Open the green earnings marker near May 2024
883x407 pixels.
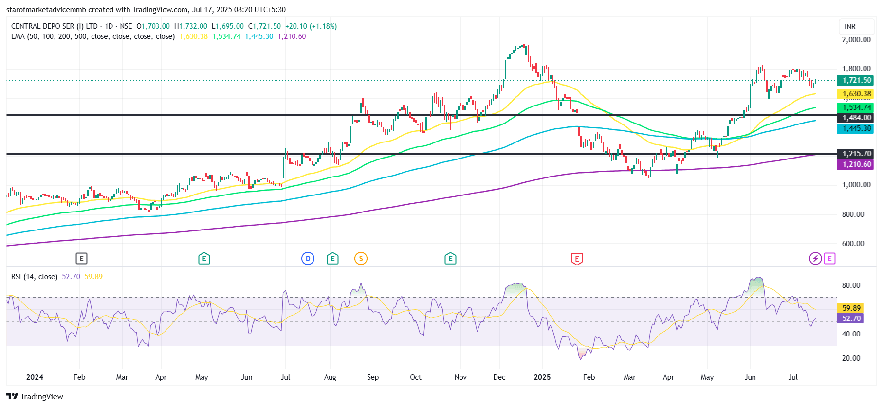coord(204,259)
